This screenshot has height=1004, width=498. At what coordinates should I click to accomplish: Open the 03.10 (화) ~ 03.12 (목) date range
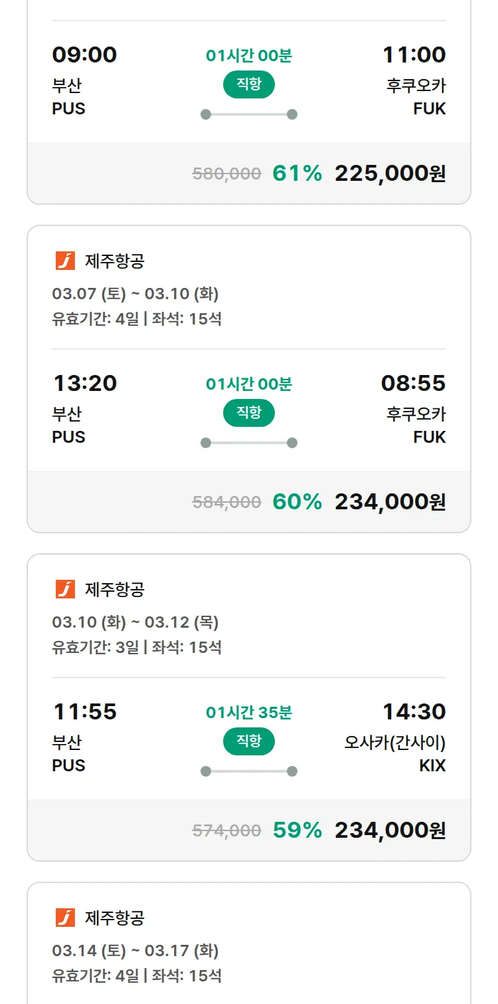pos(135,622)
